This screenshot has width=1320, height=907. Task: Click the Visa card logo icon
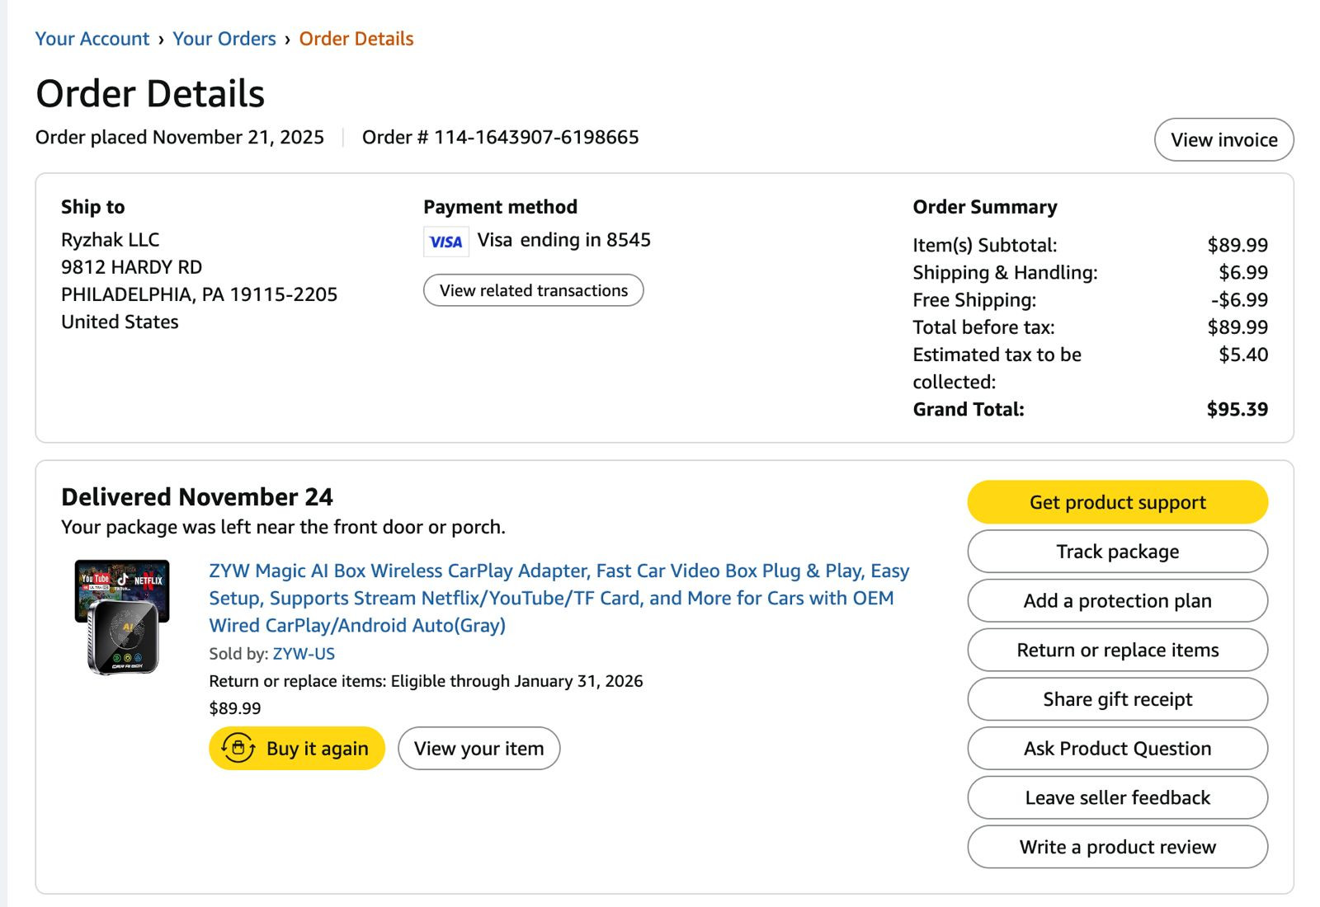point(446,242)
